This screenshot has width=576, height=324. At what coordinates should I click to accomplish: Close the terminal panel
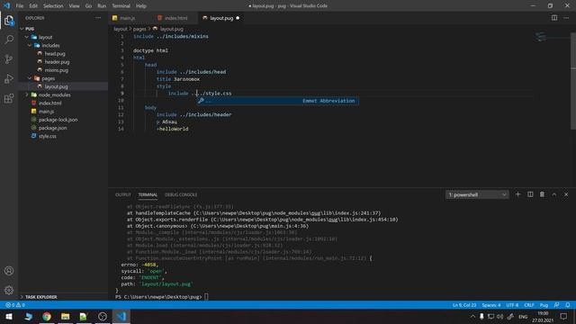(566, 194)
